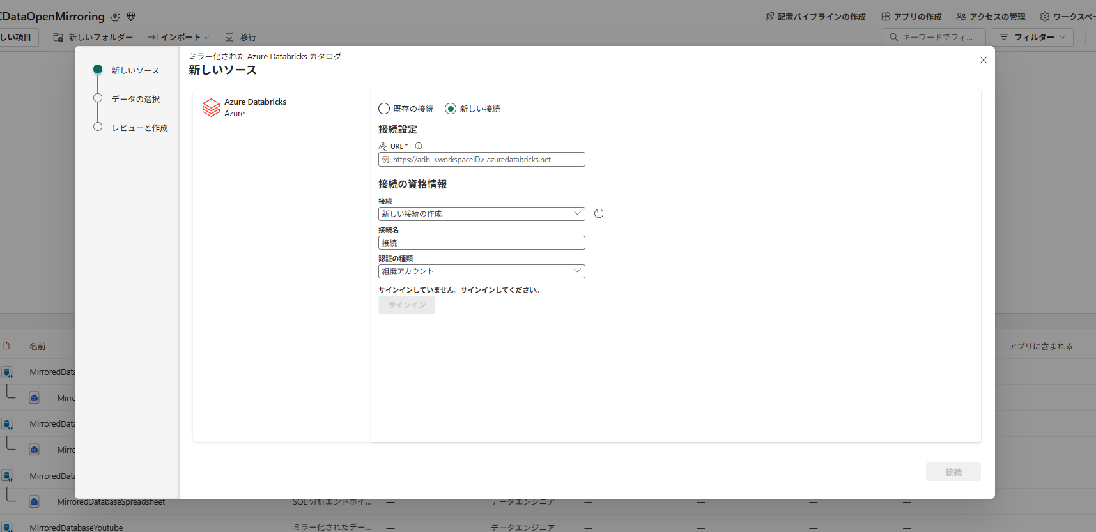Click the migrate toolbar button

240,37
